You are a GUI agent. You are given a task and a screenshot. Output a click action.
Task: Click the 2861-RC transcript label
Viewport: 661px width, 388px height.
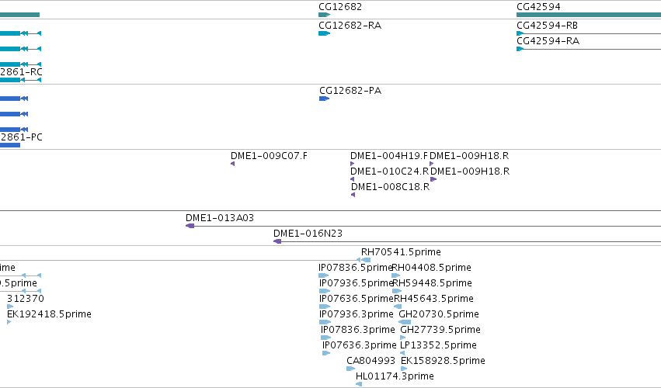point(21,72)
